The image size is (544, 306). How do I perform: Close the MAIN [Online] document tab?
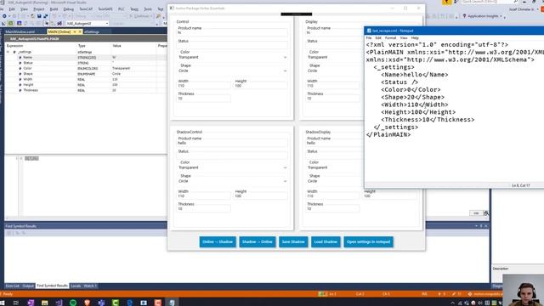(80, 32)
